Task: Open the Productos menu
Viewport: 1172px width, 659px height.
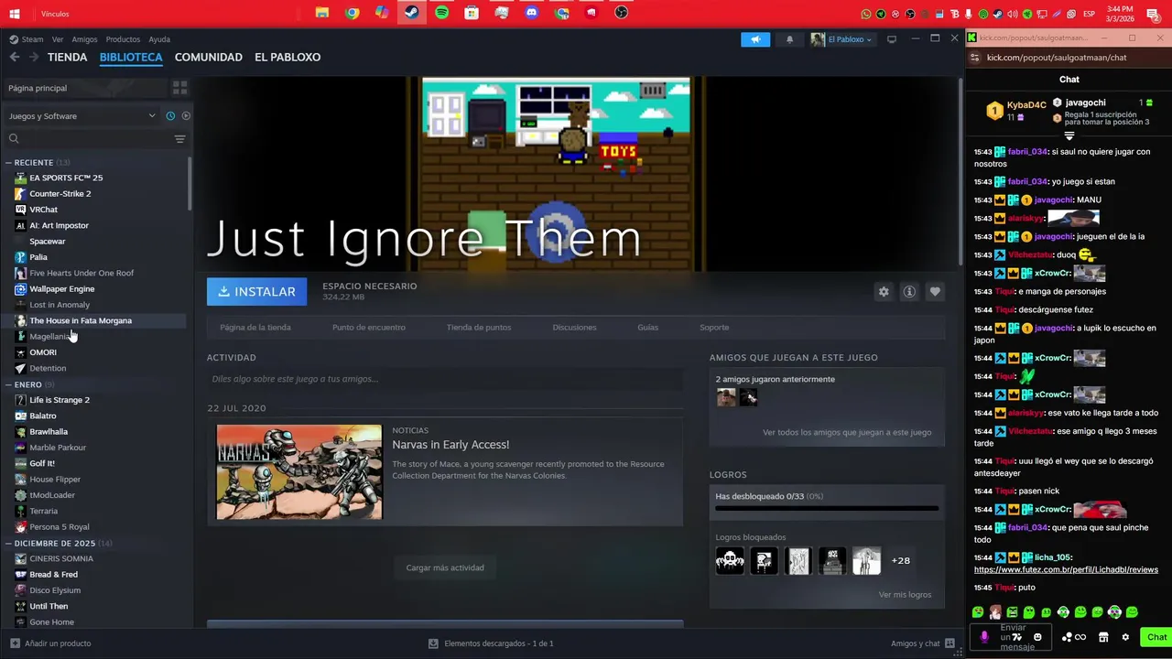Action: click(x=123, y=39)
